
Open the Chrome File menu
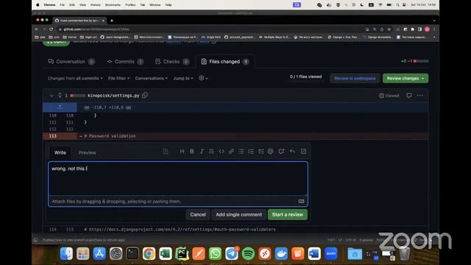click(62, 5)
